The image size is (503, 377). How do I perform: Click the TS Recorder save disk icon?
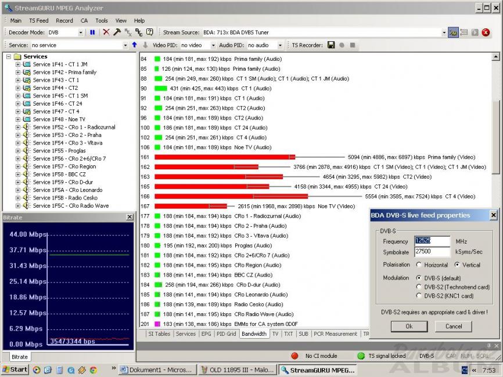331,45
